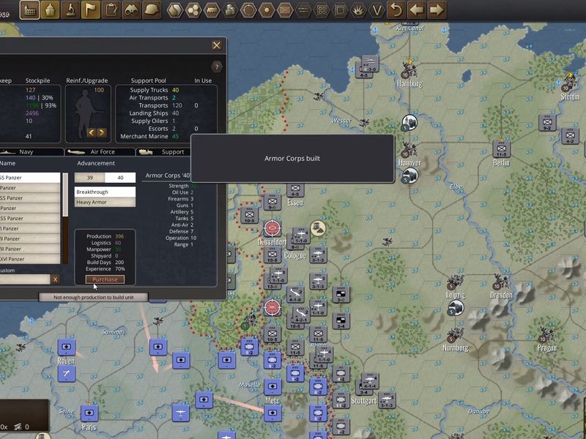The width and height of the screenshot is (586, 439).
Task: Toggle the crosshair circle overlay icon
Action: [248, 10]
